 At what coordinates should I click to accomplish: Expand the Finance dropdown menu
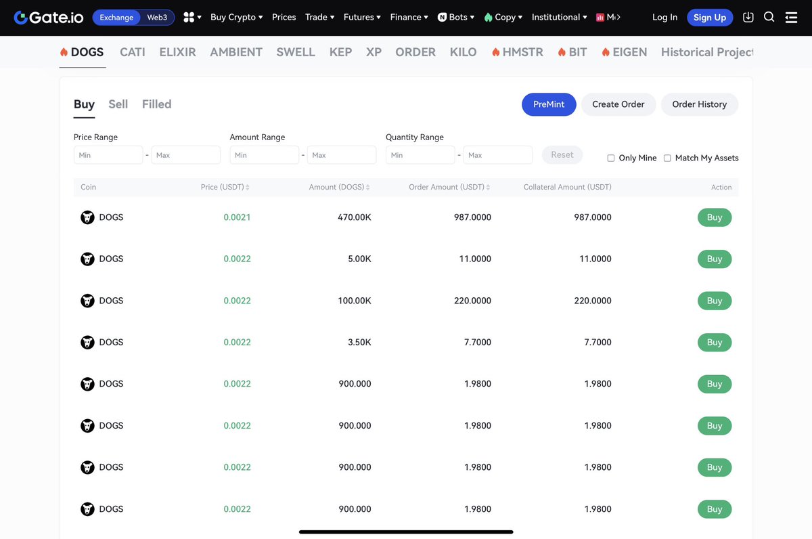[409, 18]
